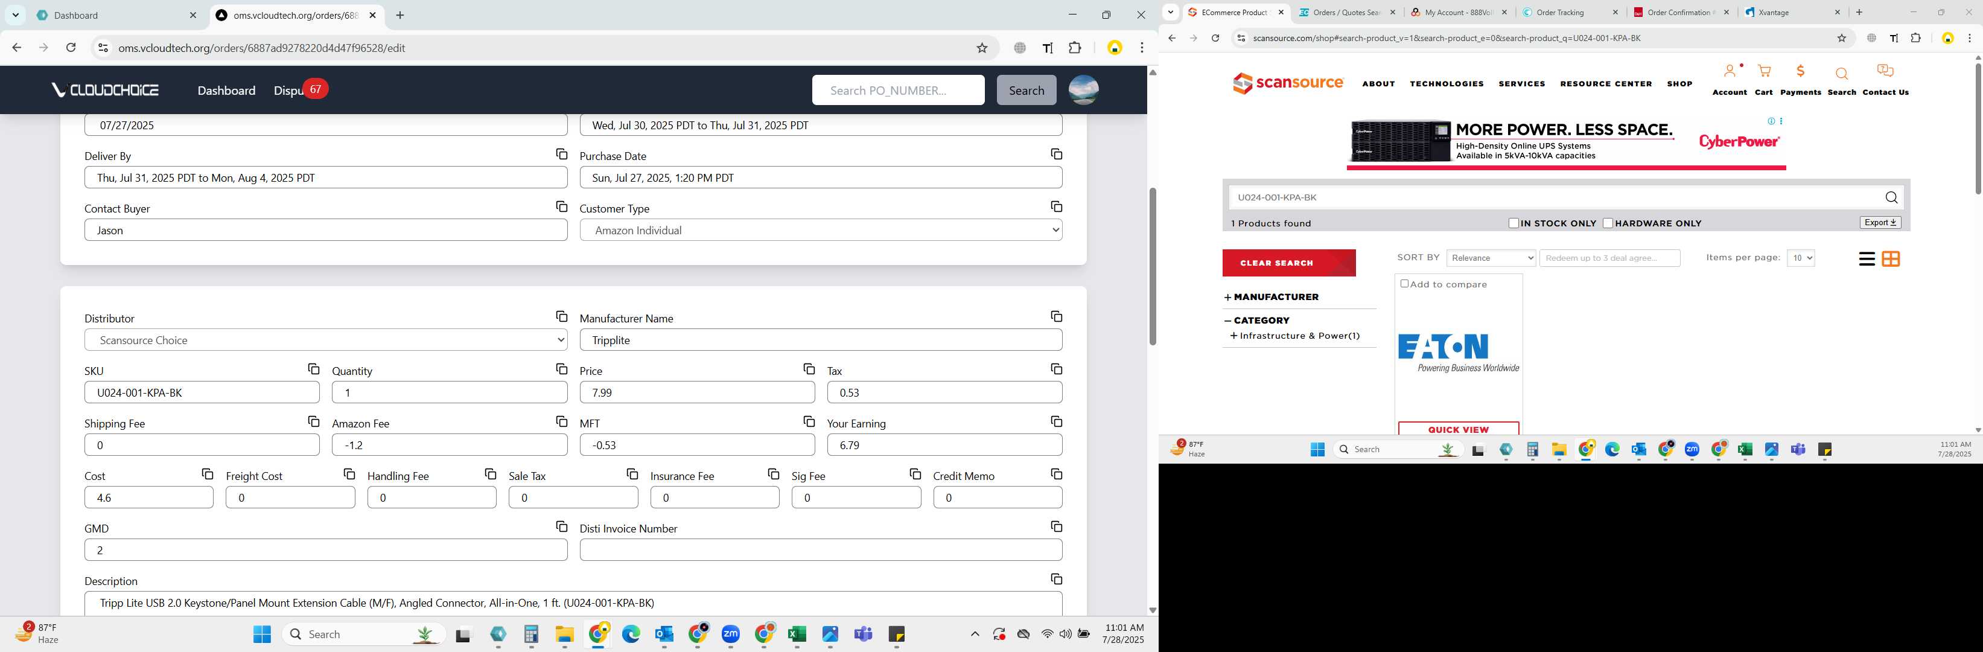Check the HARDWARE ONLY checkbox
This screenshot has width=1983, height=652.
point(1607,223)
